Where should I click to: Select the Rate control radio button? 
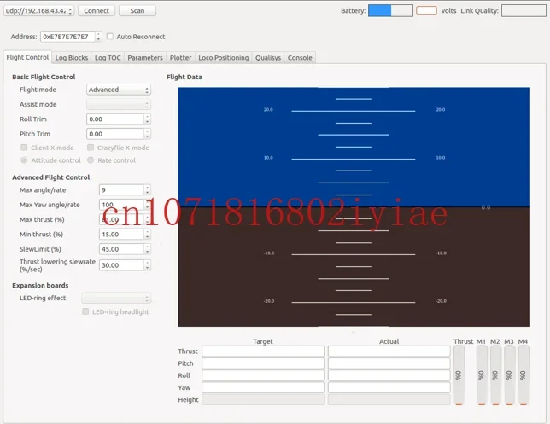point(91,160)
